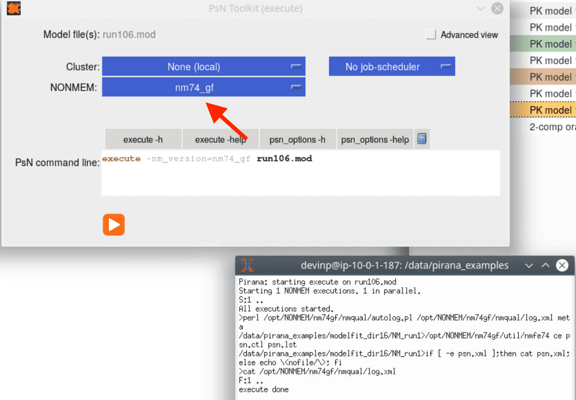
Task: Click the Pirana icon in the terminal titlebar
Action: [247, 265]
